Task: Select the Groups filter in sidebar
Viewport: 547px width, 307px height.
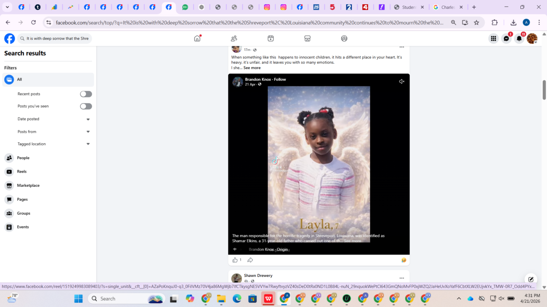Action: 24,213
